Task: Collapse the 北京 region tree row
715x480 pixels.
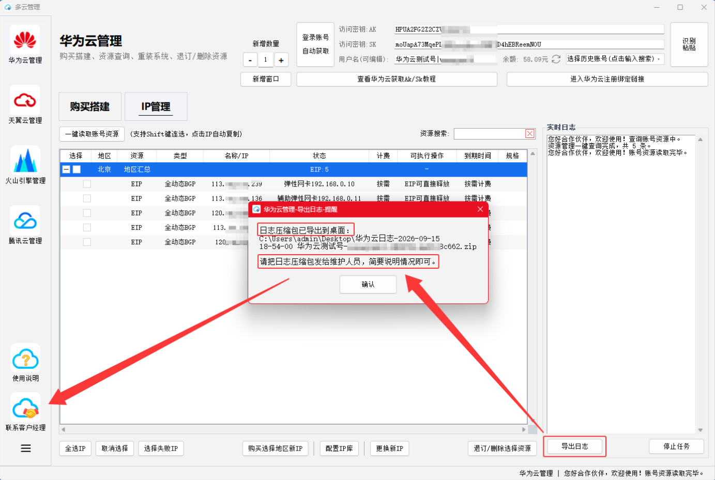Action: (66, 169)
